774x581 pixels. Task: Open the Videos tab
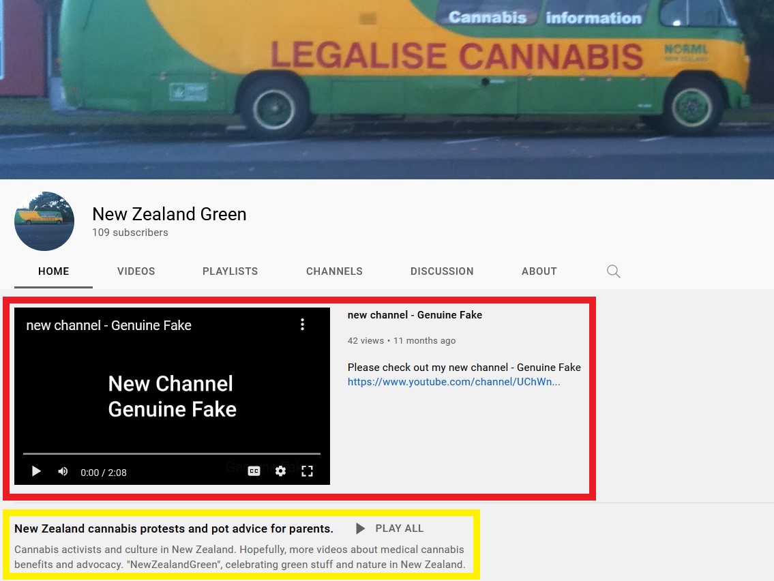(136, 271)
